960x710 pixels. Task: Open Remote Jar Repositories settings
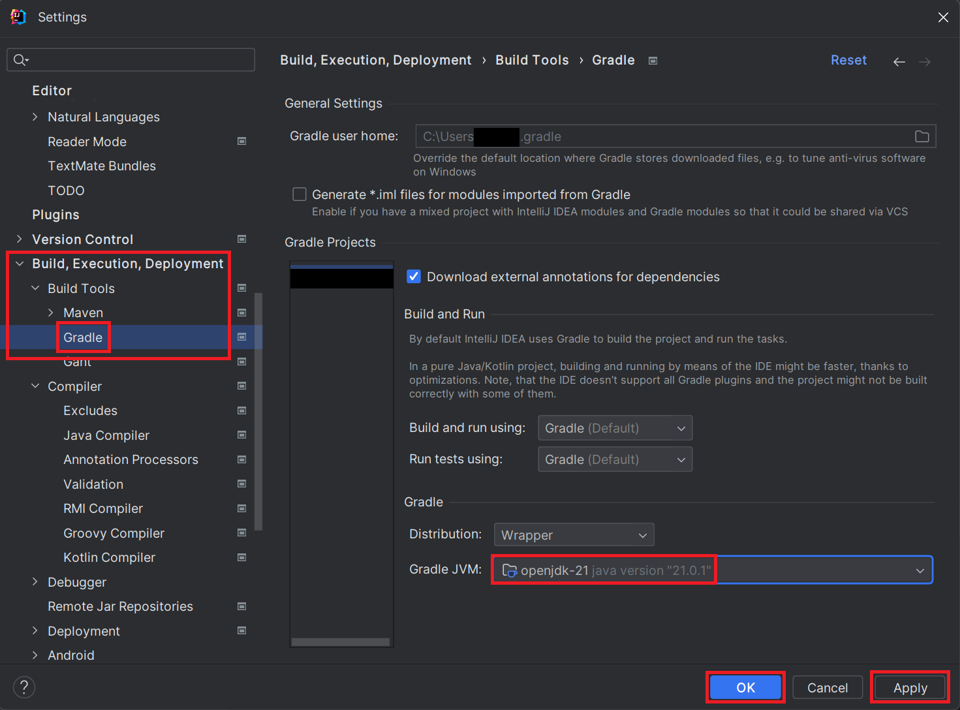pos(120,606)
